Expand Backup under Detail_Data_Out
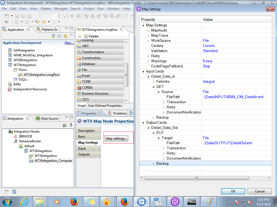This screenshot has width=277, height=207. (x=154, y=164)
